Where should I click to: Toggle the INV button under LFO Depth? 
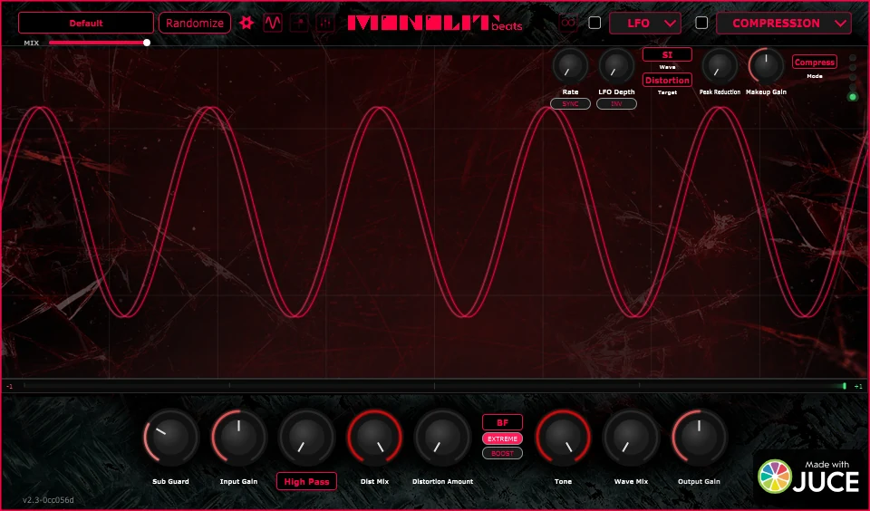pos(616,104)
